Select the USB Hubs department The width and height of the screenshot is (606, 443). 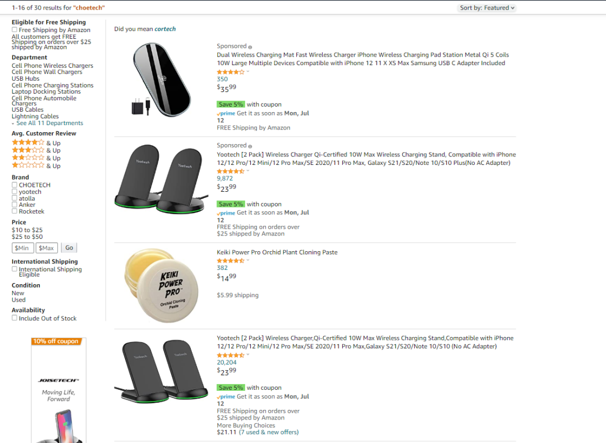[x=25, y=79]
